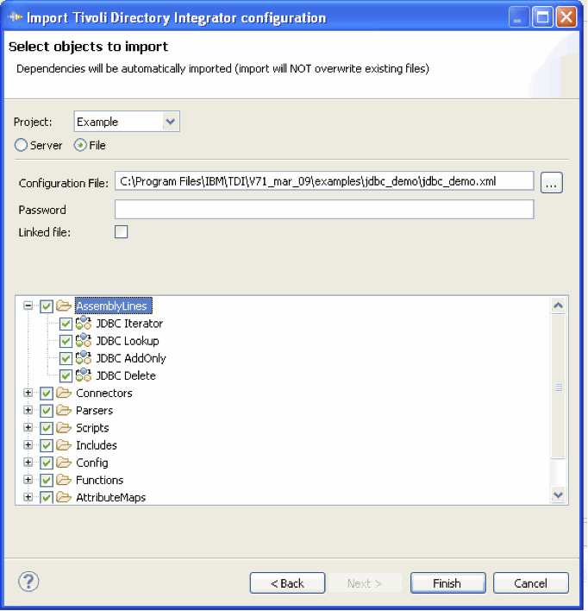The width and height of the screenshot is (588, 611).
Task: Uncheck the Functions checkbox
Action: tap(47, 480)
